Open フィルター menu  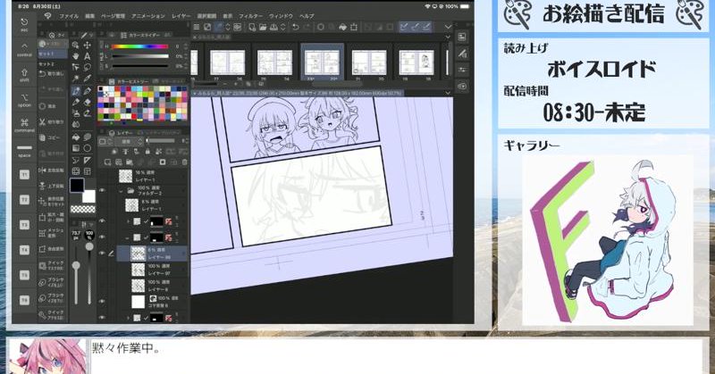click(251, 16)
